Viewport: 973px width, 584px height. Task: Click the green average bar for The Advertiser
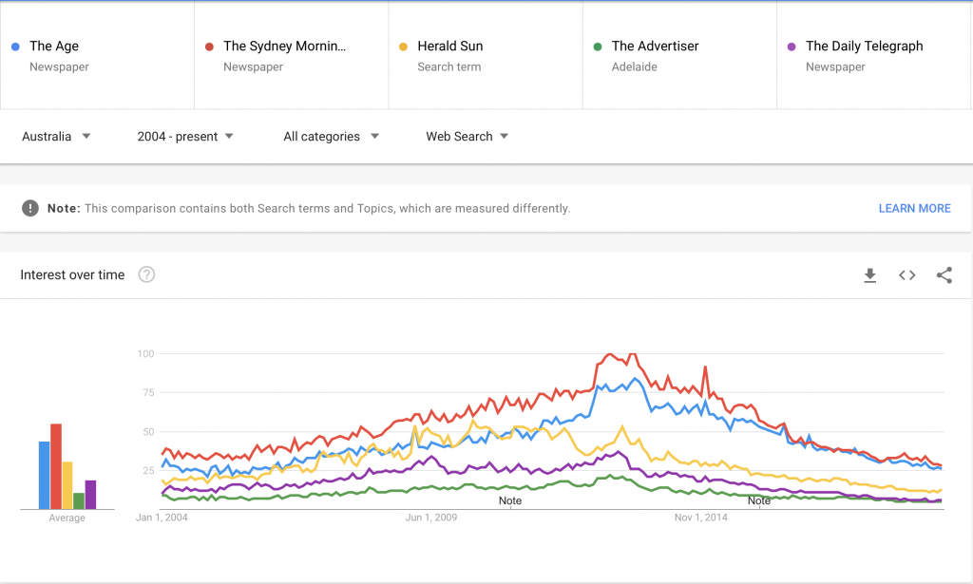coord(79,501)
